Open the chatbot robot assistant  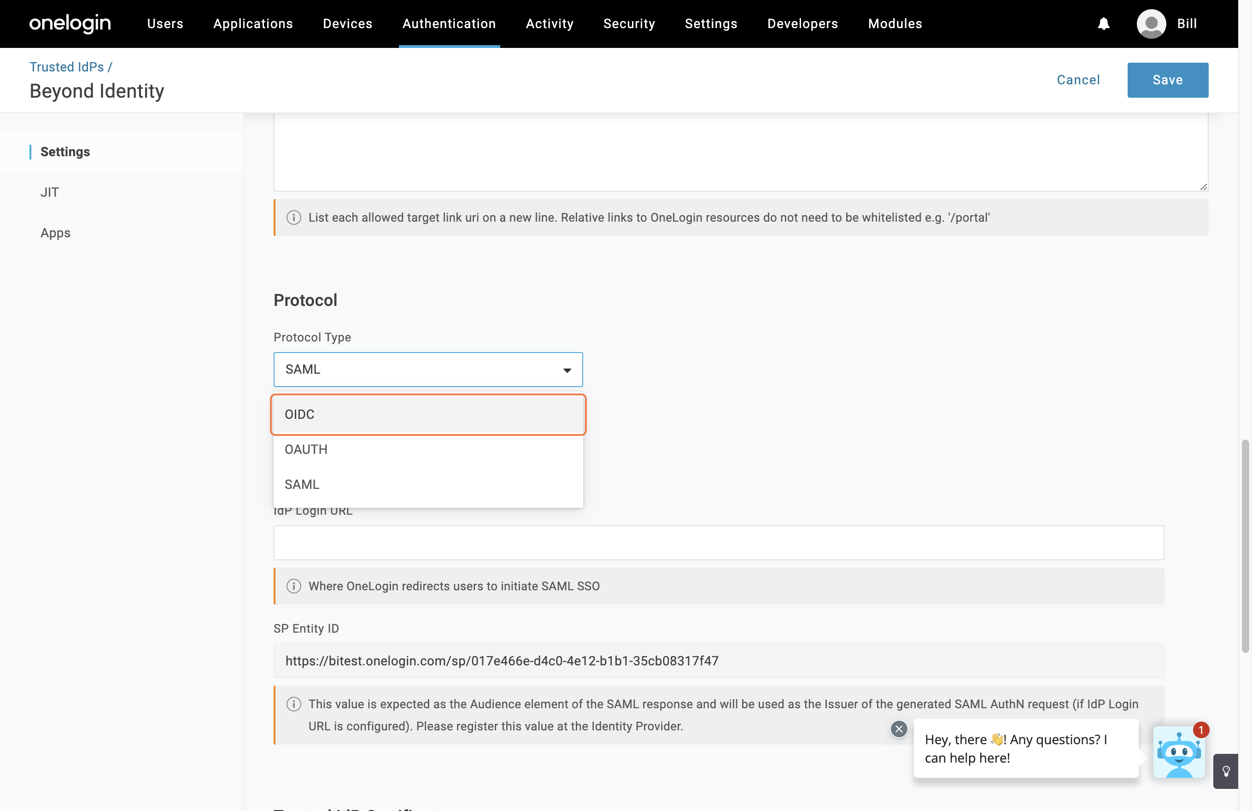[1179, 752]
